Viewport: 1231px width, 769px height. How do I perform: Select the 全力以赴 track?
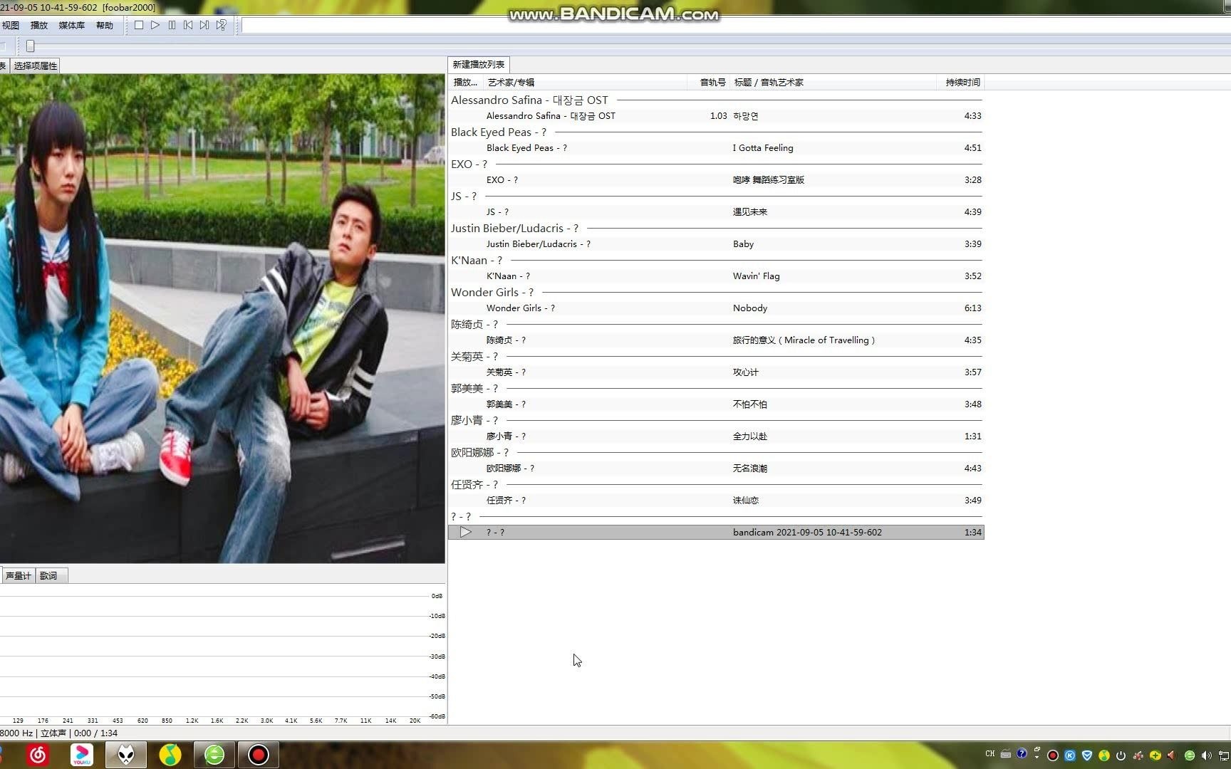[716, 436]
